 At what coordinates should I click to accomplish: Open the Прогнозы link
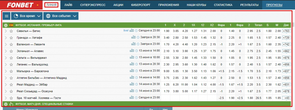[x=274, y=5]
